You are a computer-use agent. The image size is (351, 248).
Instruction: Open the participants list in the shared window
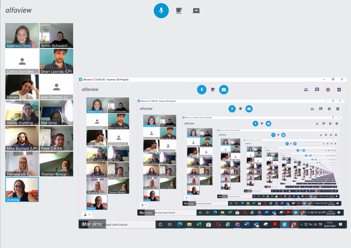[306, 90]
